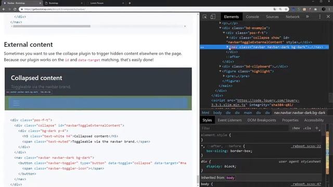Activate the inspect element picker icon
The height and width of the screenshot is (187, 333).
(204, 17)
